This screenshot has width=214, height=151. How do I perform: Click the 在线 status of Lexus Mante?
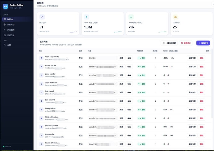pyautogui.click(x=81, y=75)
